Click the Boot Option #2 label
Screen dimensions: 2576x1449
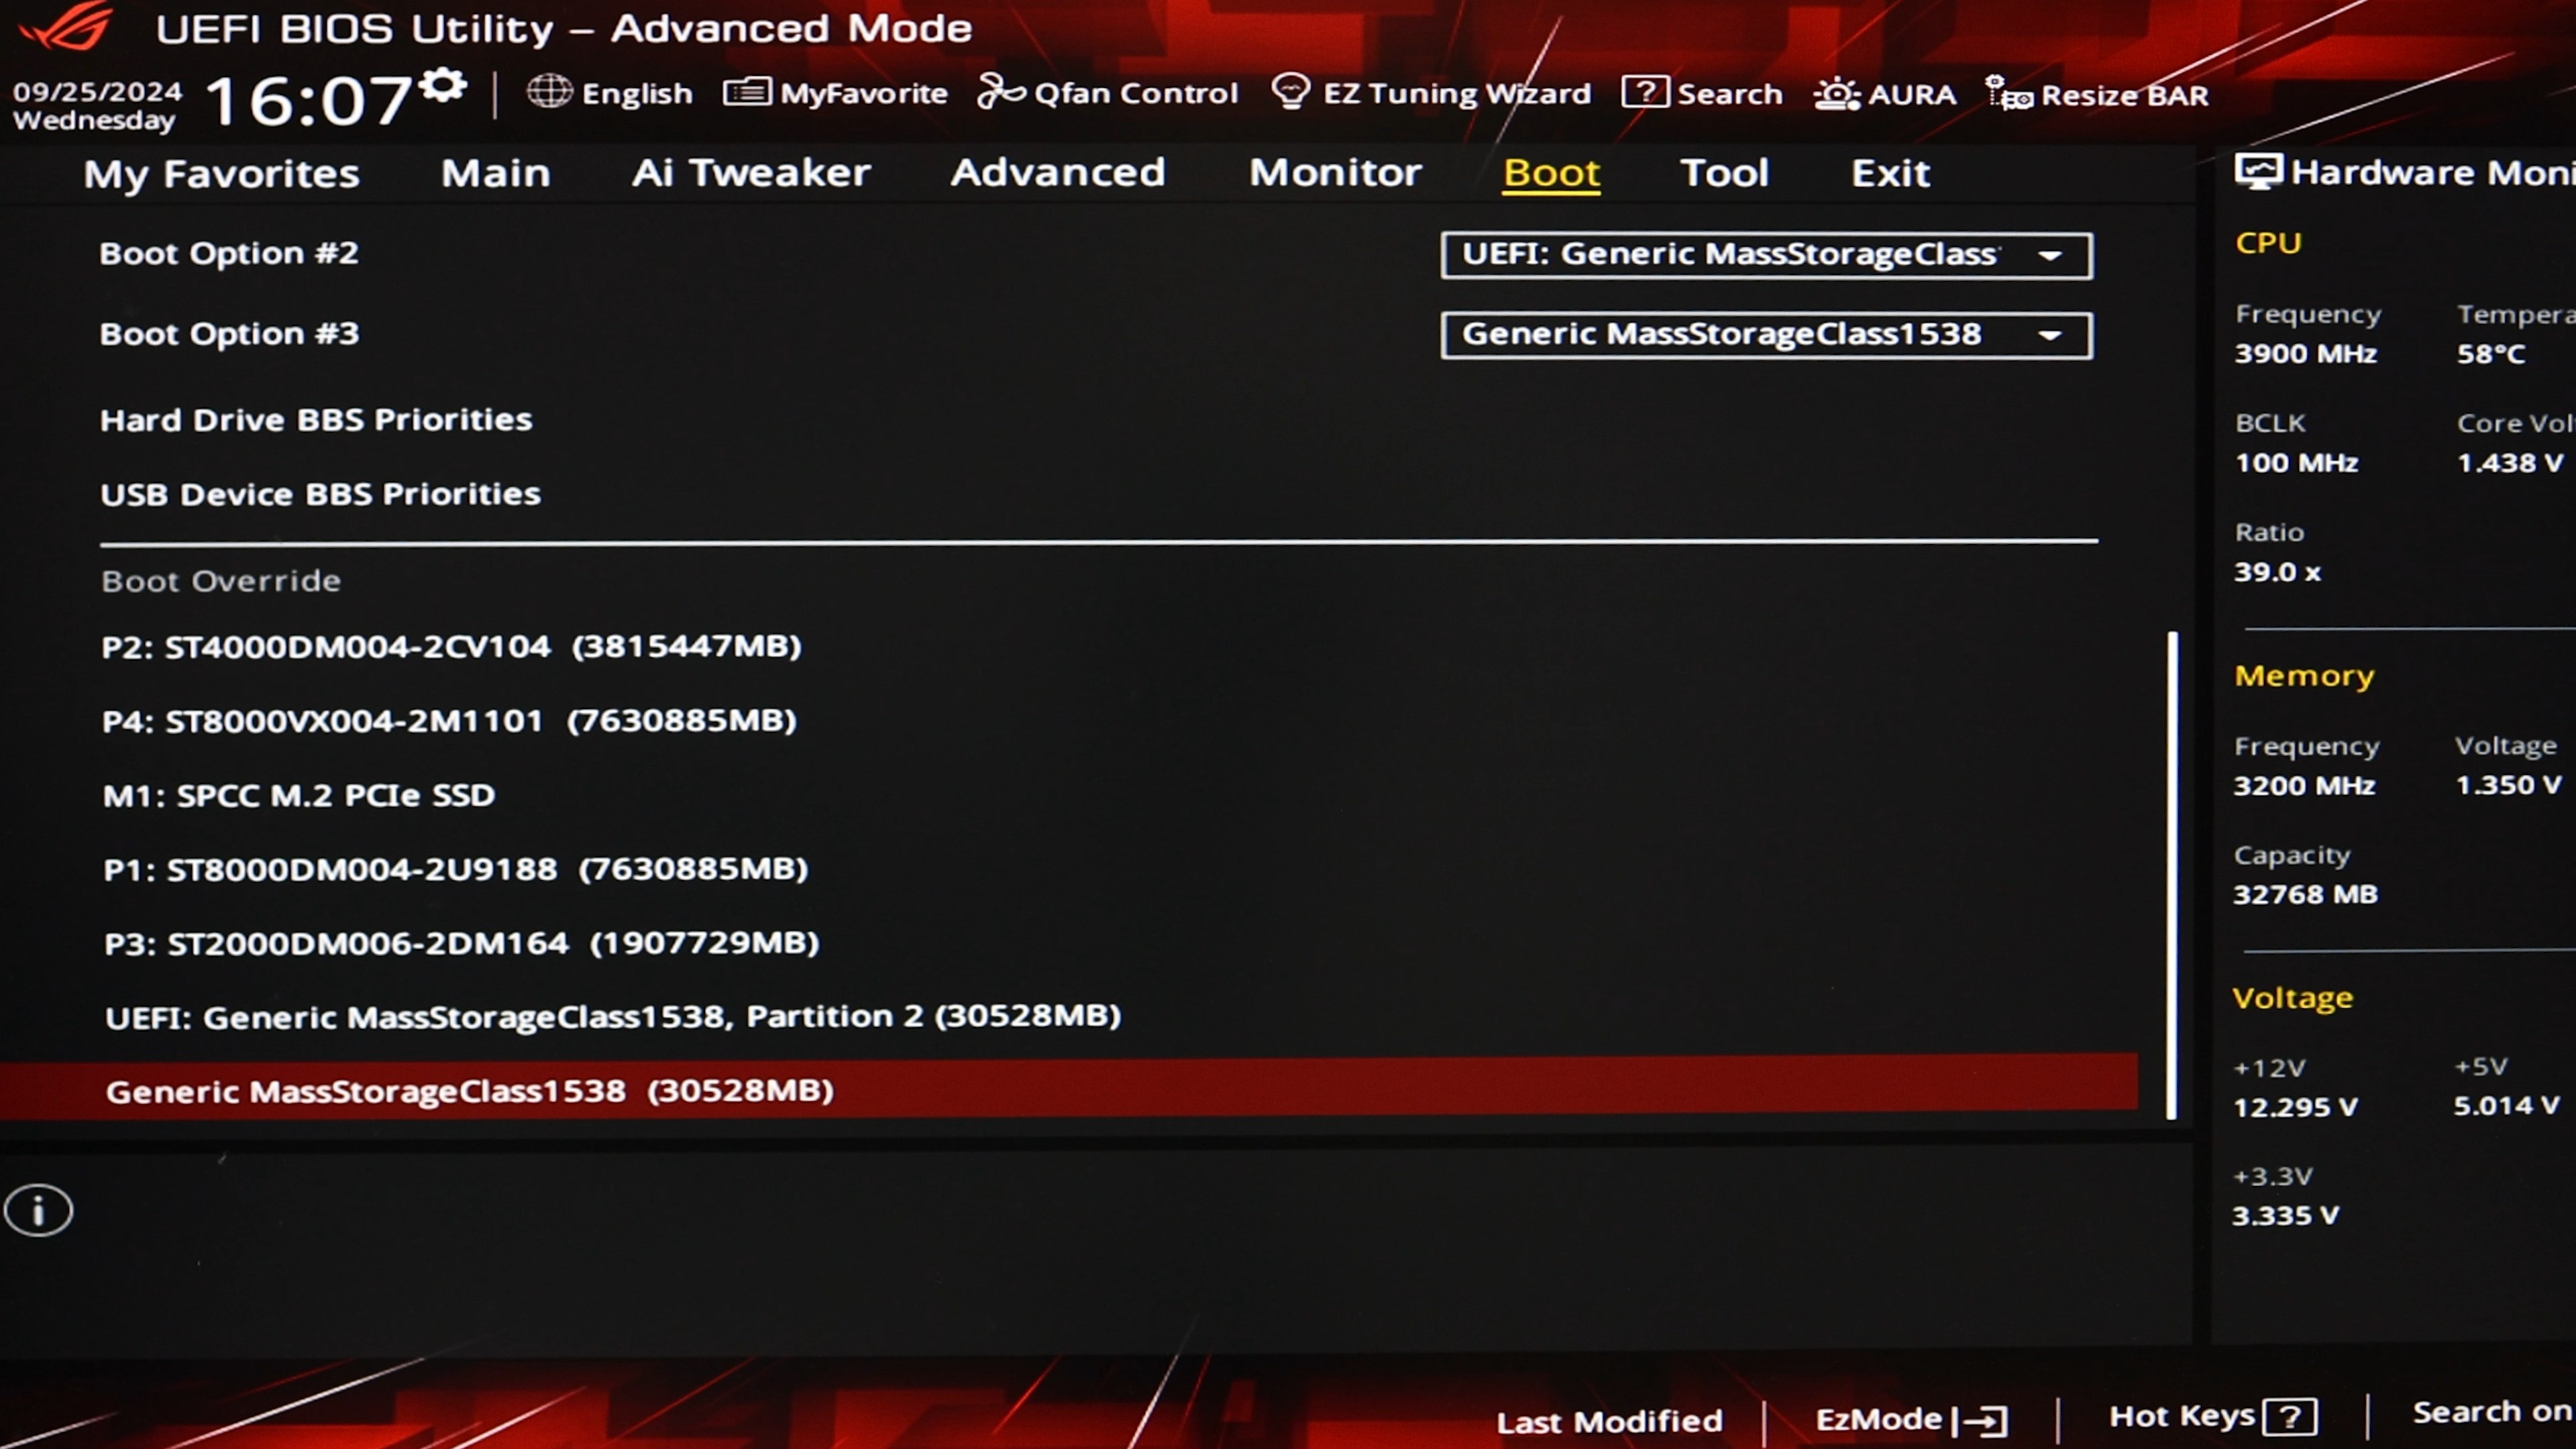point(229,254)
